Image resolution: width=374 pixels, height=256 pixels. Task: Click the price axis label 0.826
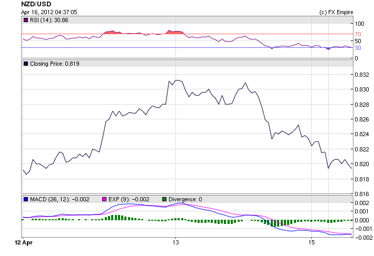[362, 119]
